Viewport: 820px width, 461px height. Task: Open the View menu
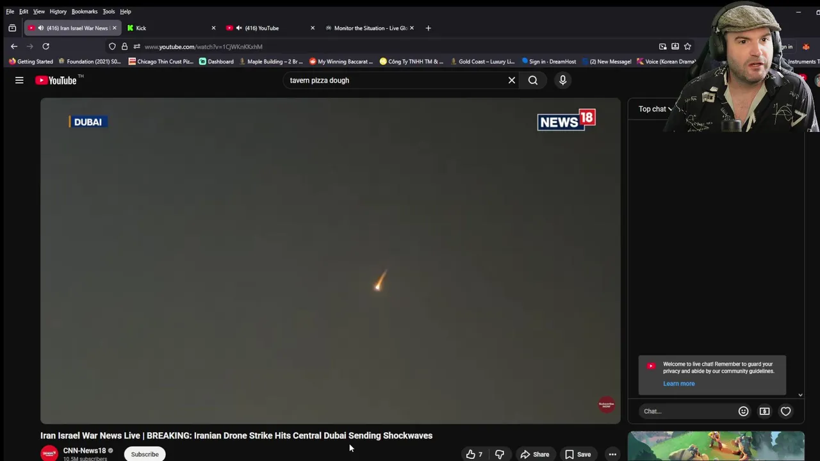[x=39, y=12]
